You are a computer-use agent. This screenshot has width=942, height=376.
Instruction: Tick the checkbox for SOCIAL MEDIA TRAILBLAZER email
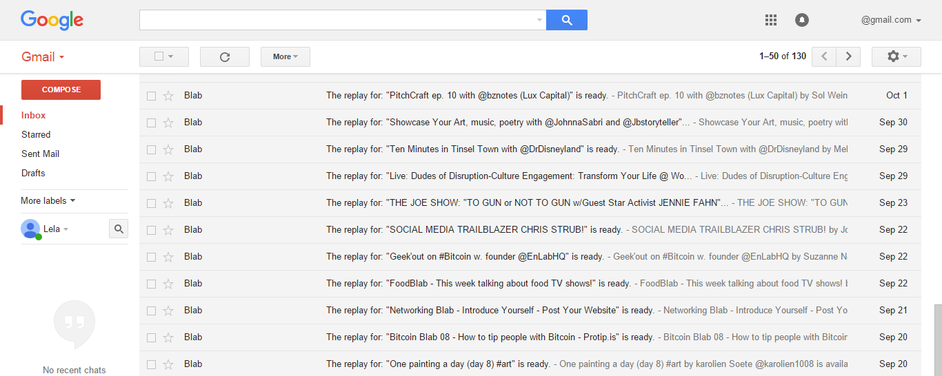(x=151, y=230)
